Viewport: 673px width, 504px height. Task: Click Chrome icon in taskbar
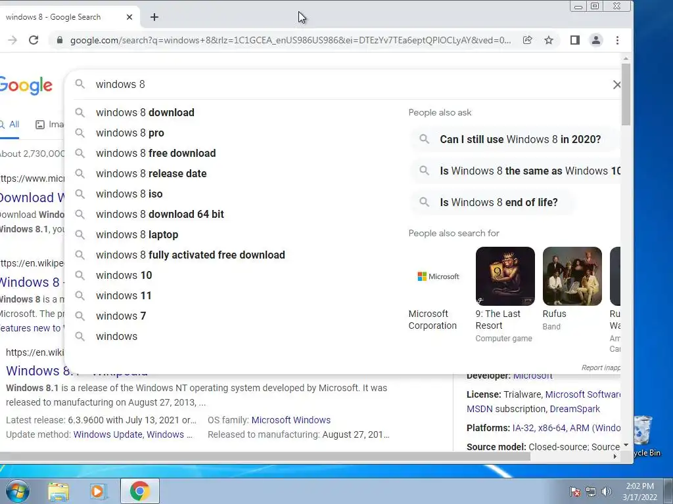tap(139, 491)
